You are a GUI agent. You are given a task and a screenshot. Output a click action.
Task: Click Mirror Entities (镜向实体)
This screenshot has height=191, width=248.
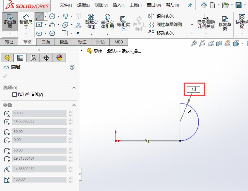coord(161,16)
